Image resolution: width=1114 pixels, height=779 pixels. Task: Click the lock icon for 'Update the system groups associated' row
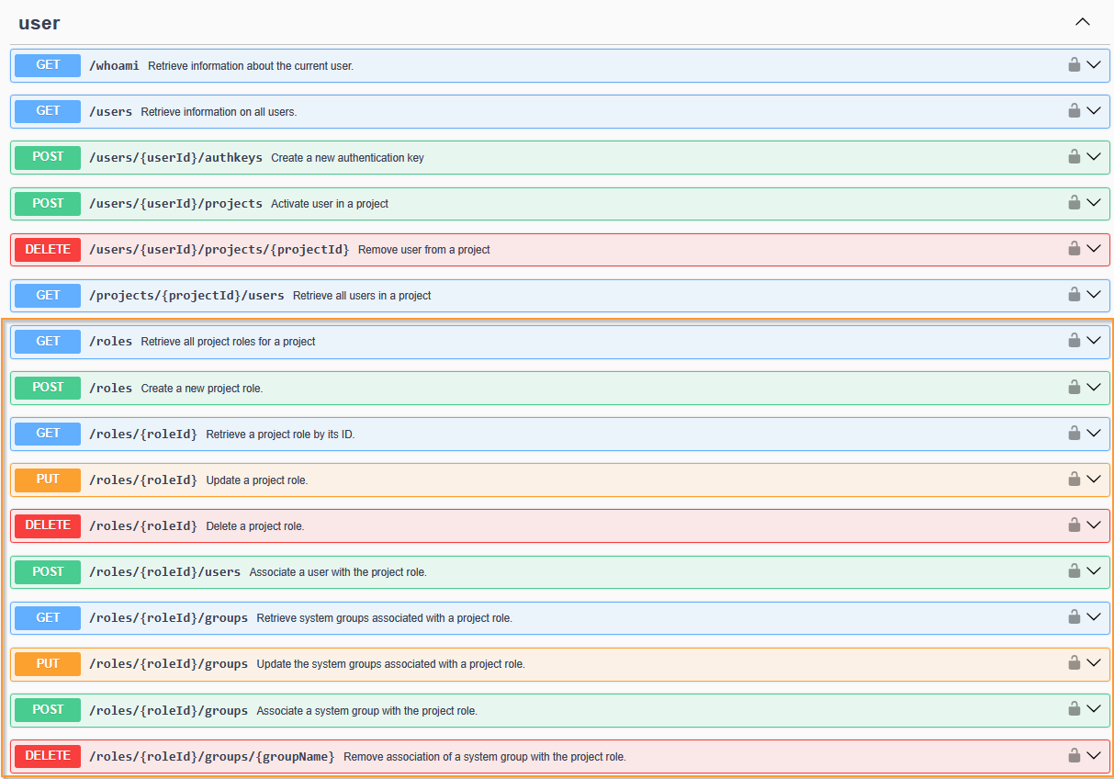[1074, 662]
